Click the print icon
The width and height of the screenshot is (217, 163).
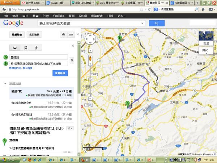point(63,34)
